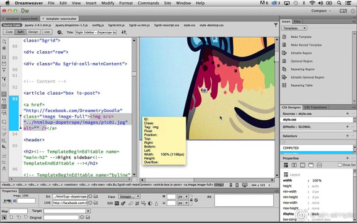This screenshot has width=357, height=223.
Task: Click the Make Template icon
Action: [284, 37]
